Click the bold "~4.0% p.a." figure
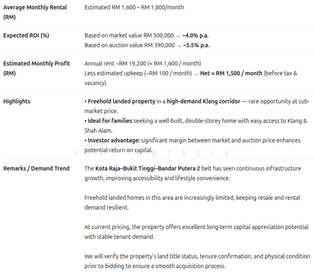314x275 pixels. coord(195,35)
